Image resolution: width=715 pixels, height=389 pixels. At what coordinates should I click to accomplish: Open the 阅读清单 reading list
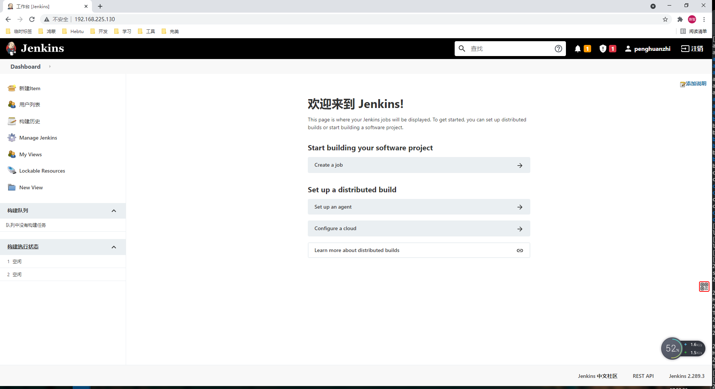pos(693,32)
